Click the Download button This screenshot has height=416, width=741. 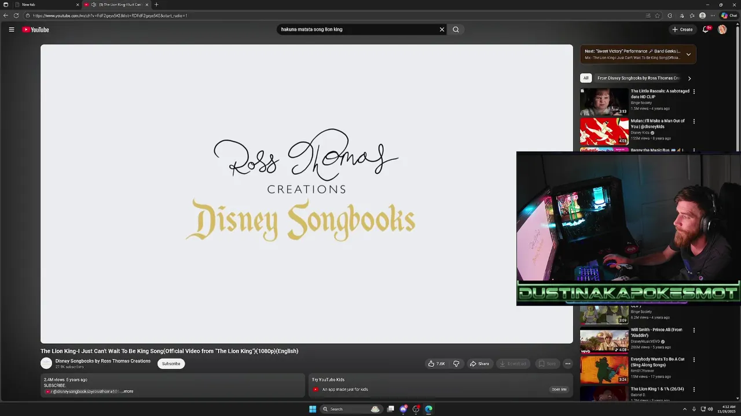[513, 363]
